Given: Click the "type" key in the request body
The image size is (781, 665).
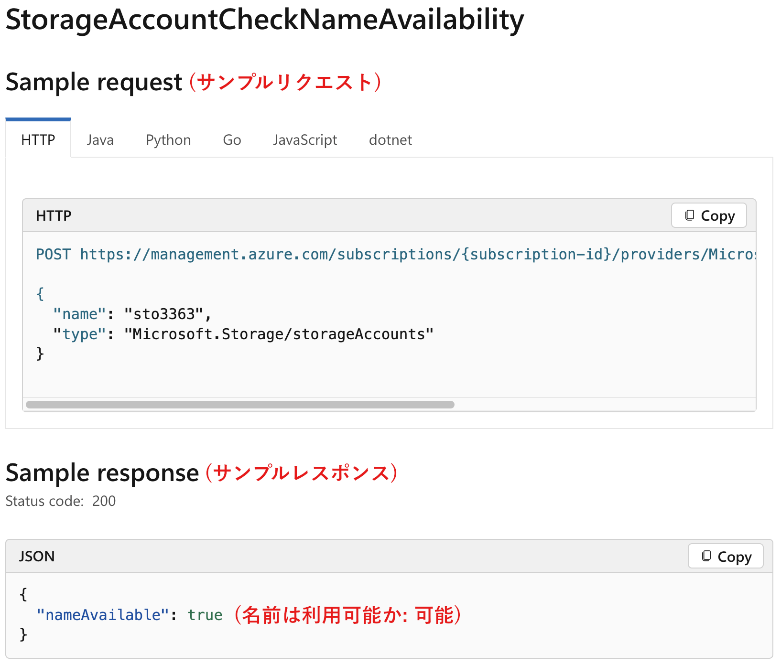Looking at the screenshot, I should [79, 334].
